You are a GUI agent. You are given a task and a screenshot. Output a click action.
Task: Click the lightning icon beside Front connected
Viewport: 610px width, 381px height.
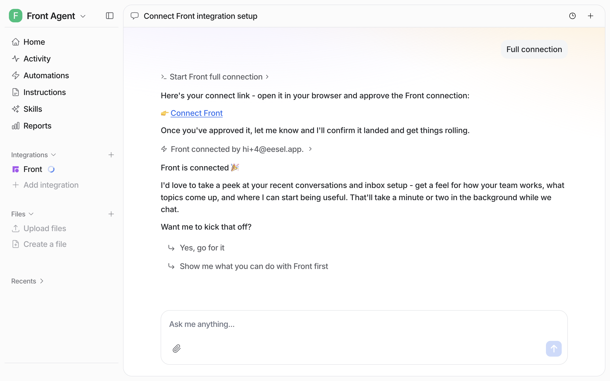click(x=164, y=149)
